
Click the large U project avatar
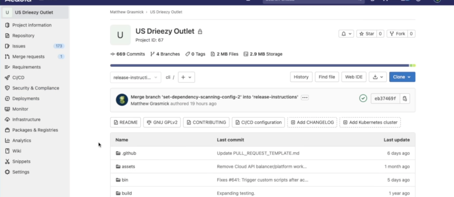pos(120,35)
